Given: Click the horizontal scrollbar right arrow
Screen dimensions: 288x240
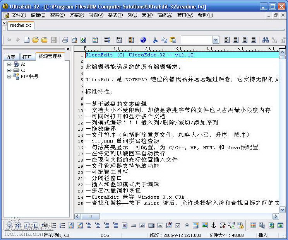Looking at the screenshot, I should [276, 216].
